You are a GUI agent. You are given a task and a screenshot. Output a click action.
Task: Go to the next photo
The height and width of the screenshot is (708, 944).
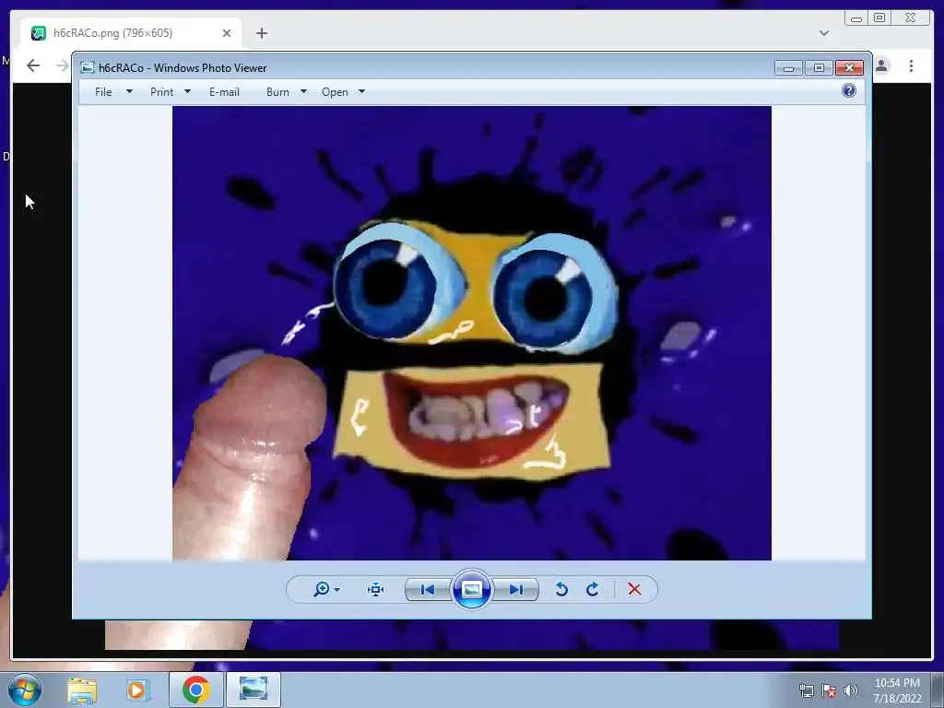(515, 589)
